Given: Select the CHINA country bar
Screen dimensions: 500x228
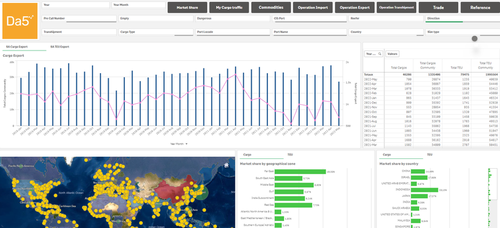Looking at the screenshot, I should coord(417,171).
